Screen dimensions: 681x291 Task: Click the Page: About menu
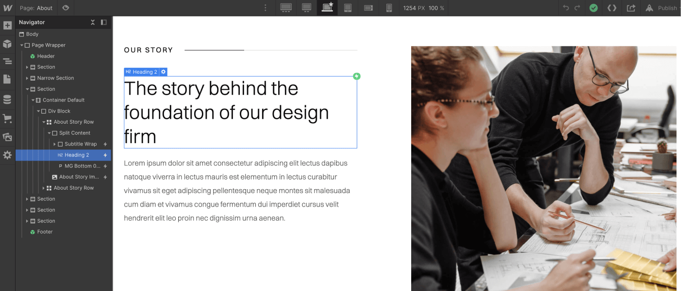click(35, 8)
